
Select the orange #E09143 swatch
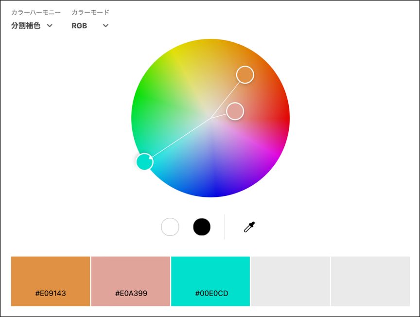(x=51, y=282)
